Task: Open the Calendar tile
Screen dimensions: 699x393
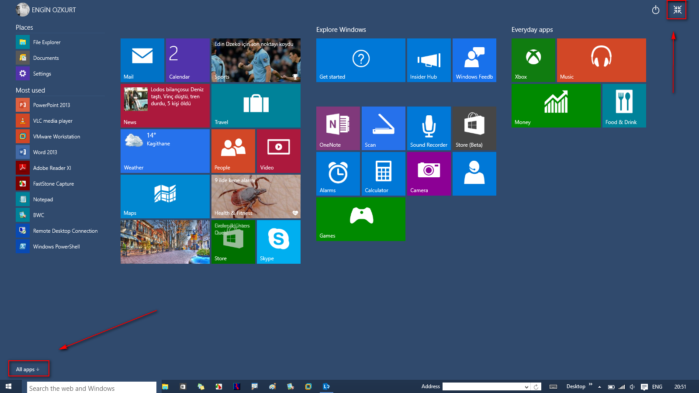Action: click(188, 60)
